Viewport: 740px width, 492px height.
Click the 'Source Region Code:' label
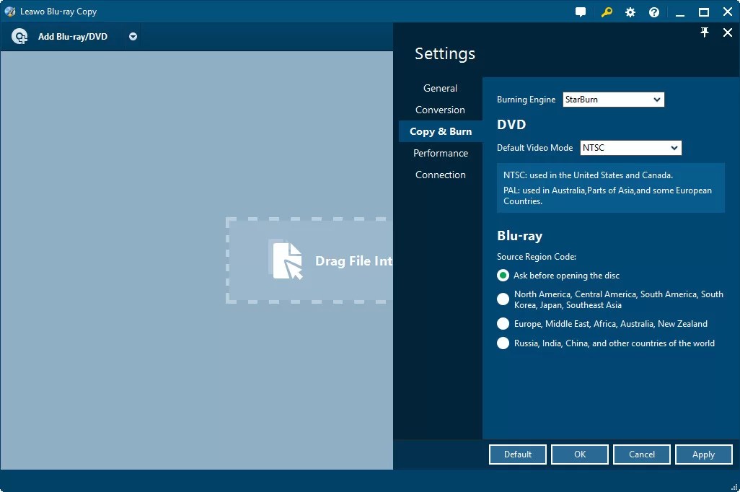537,257
